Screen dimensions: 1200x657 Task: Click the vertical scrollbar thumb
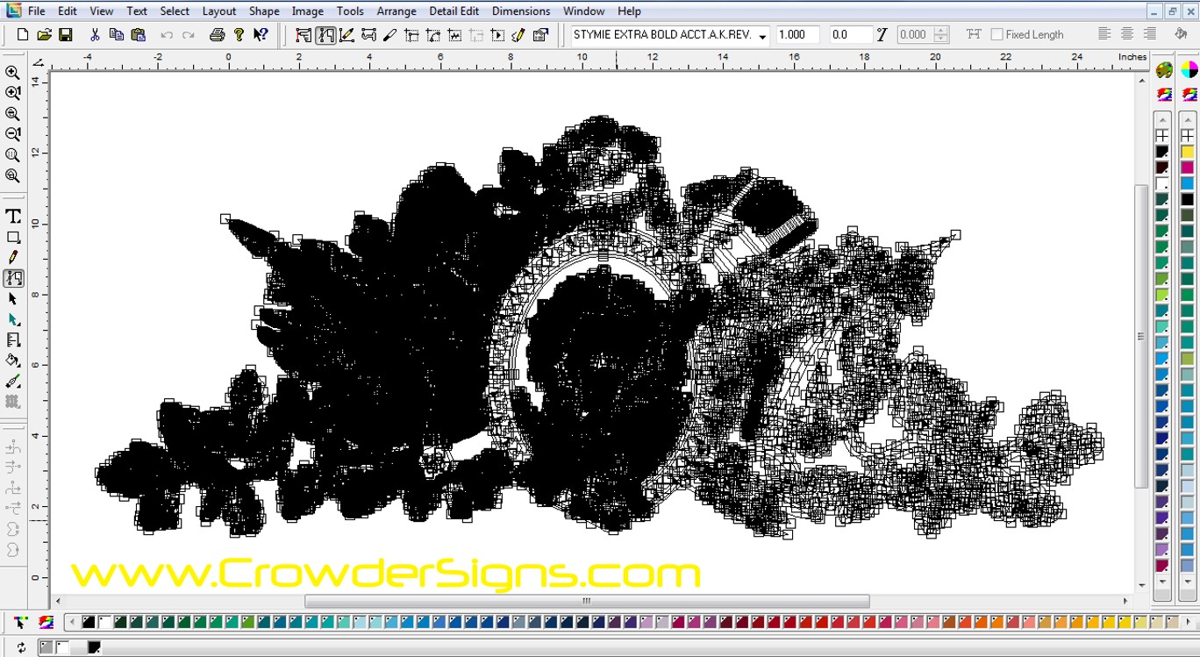[1142, 337]
